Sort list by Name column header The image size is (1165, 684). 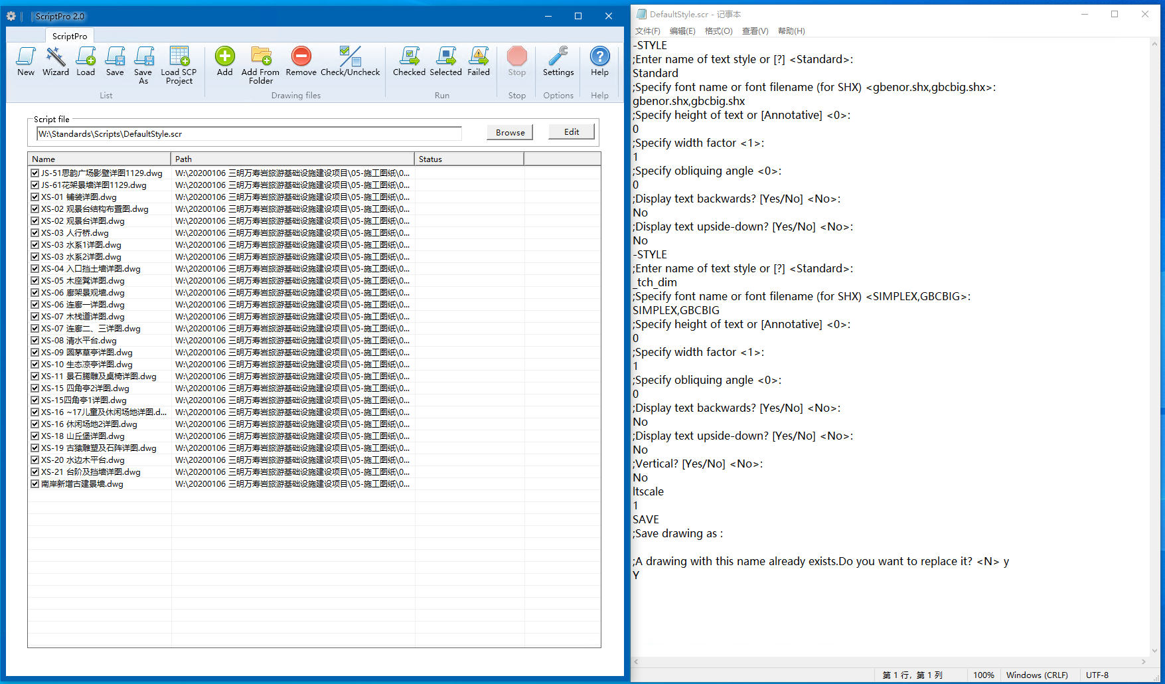point(100,159)
